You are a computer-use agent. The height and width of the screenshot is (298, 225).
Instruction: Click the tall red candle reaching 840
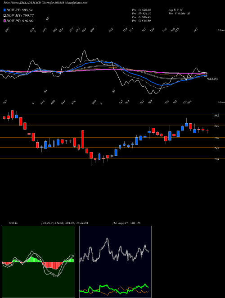(x=83, y=140)
